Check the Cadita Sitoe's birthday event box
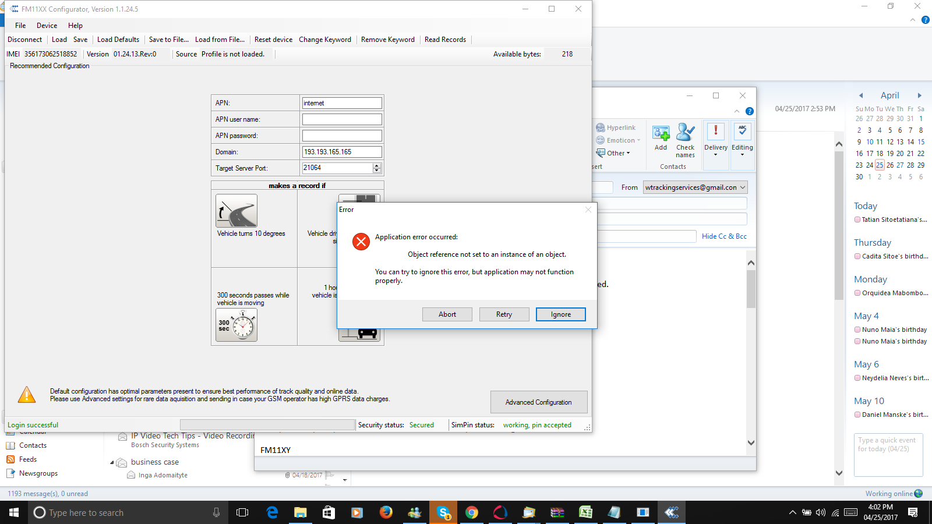 (857, 256)
